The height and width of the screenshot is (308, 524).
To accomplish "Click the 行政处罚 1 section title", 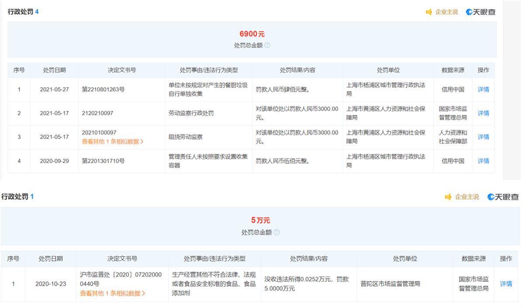I will pos(17,196).
